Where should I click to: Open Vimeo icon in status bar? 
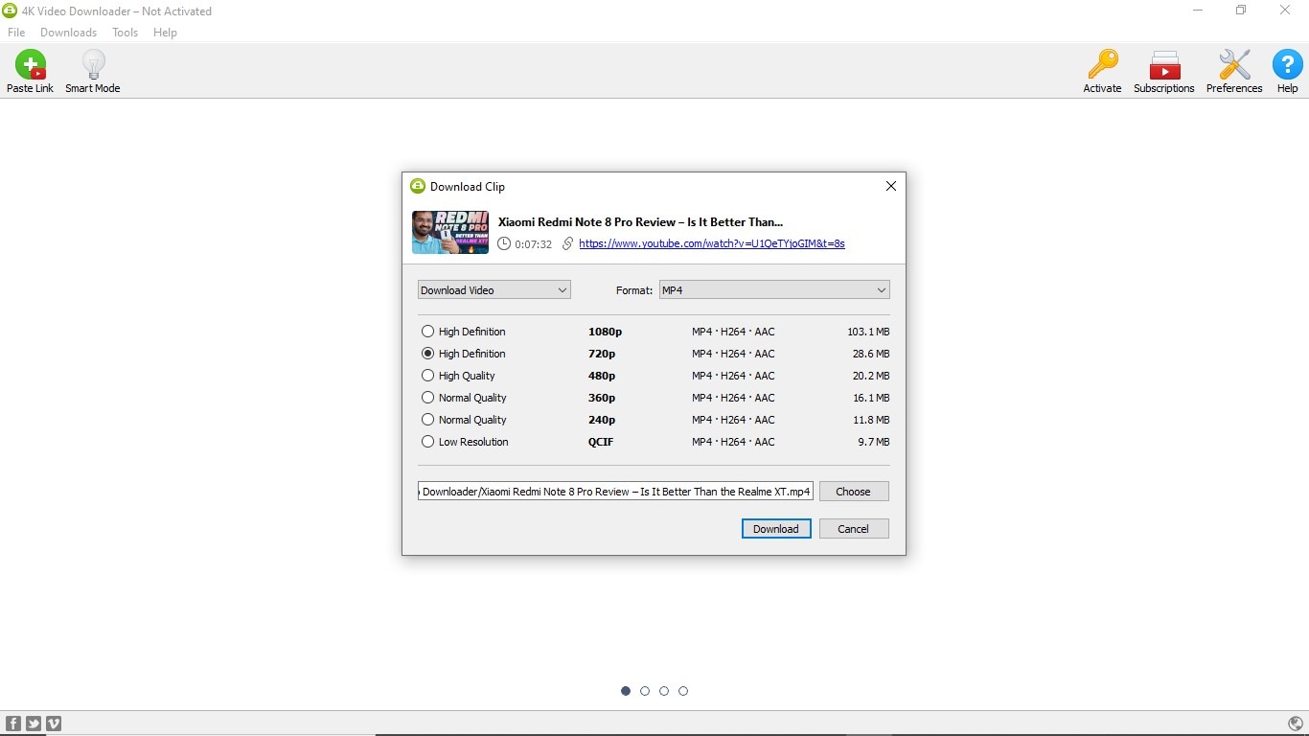tap(54, 724)
